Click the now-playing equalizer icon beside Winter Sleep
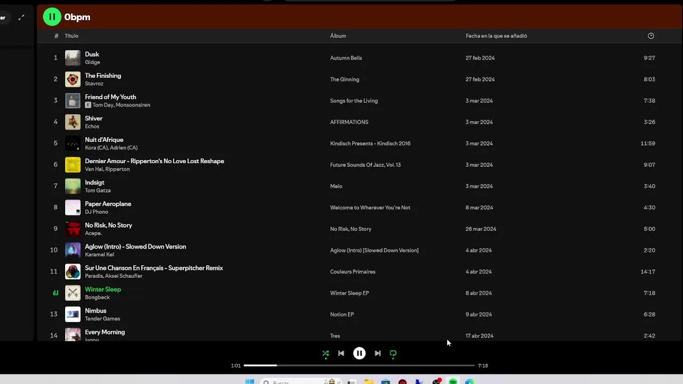 coord(55,293)
